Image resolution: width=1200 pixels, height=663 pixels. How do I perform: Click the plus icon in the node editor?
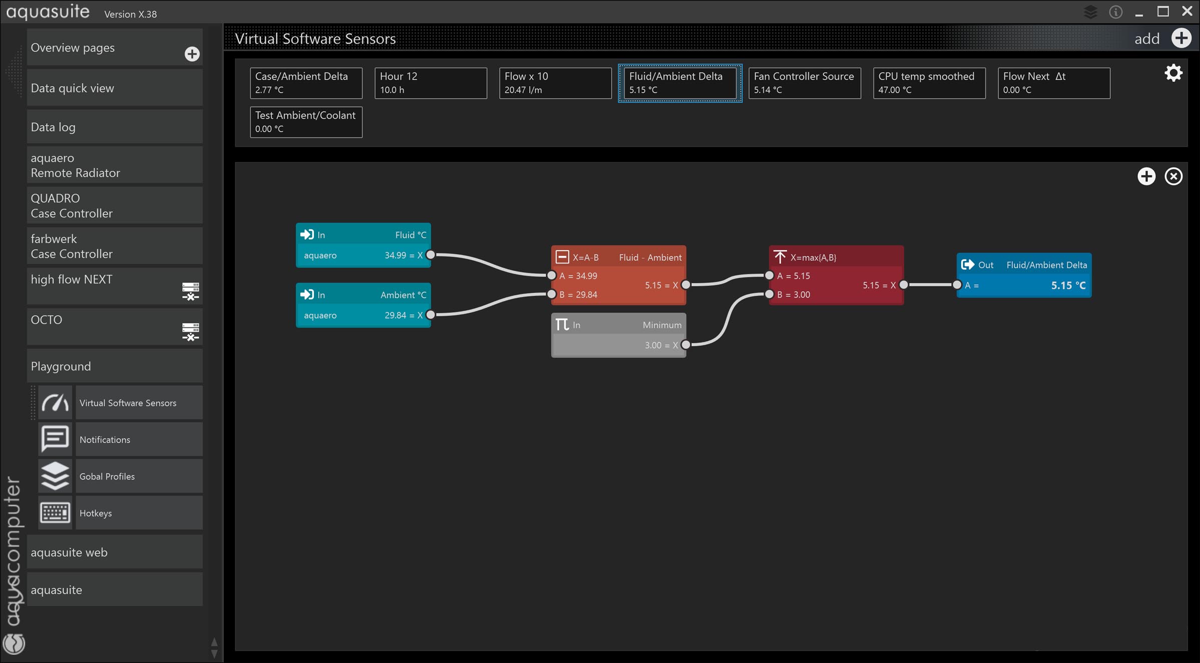click(1146, 176)
